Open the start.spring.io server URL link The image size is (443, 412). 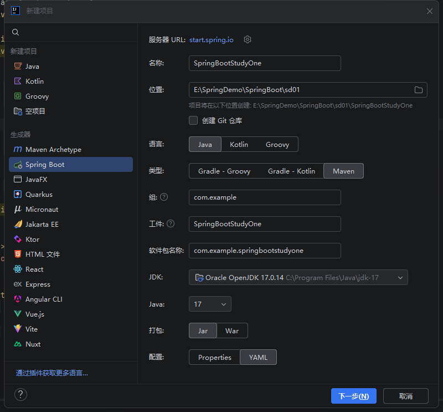212,39
